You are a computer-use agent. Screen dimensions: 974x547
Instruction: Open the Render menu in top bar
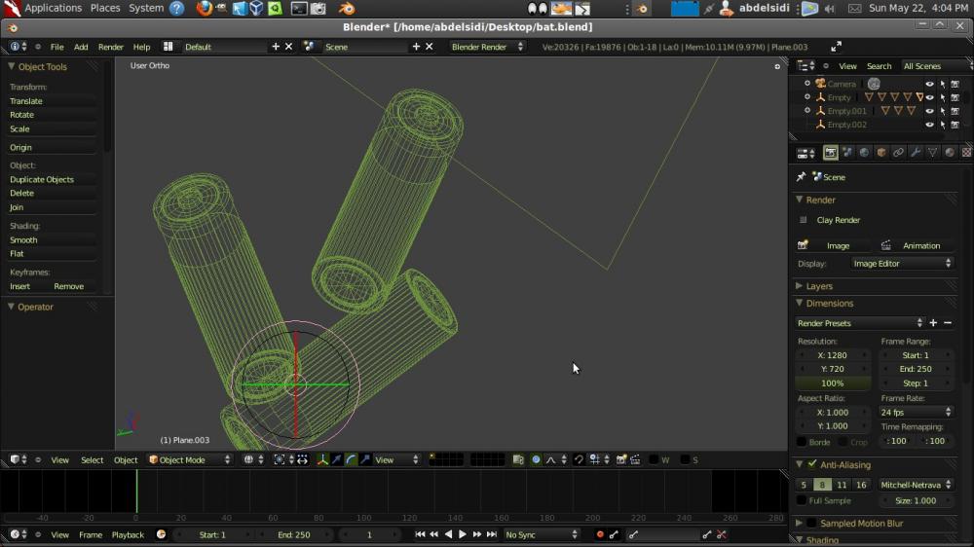[x=111, y=47]
